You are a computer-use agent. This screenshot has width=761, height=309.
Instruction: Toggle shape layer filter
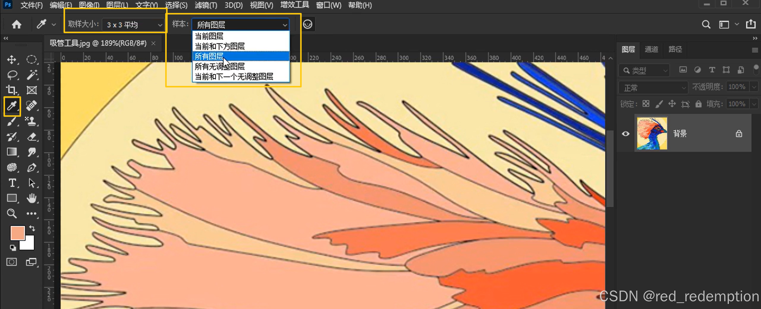tap(726, 70)
